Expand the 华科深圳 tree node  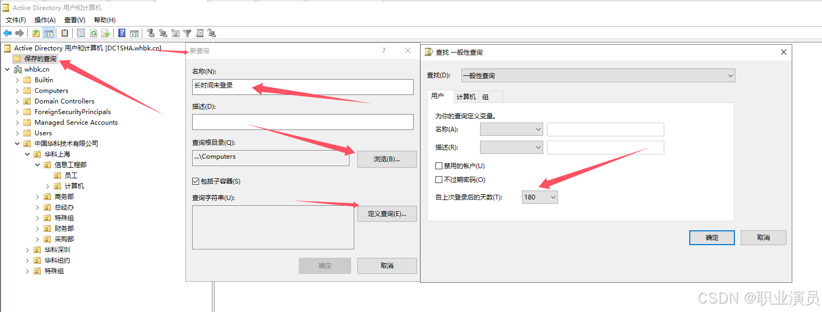[x=27, y=250]
